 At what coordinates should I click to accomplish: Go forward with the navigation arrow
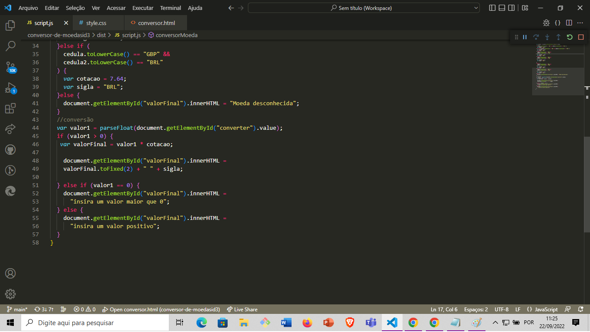pyautogui.click(x=241, y=8)
